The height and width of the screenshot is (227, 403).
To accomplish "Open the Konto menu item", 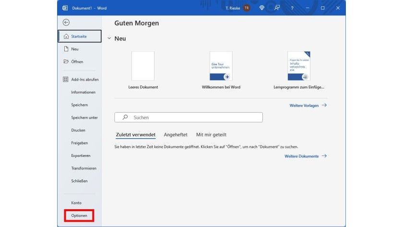I will point(76,203).
